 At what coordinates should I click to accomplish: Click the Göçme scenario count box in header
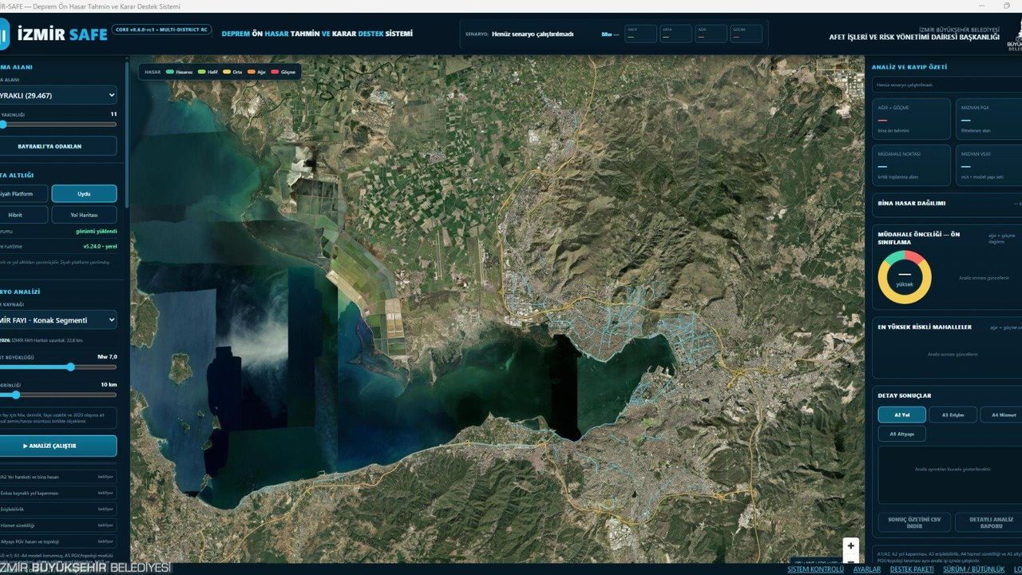(746, 34)
